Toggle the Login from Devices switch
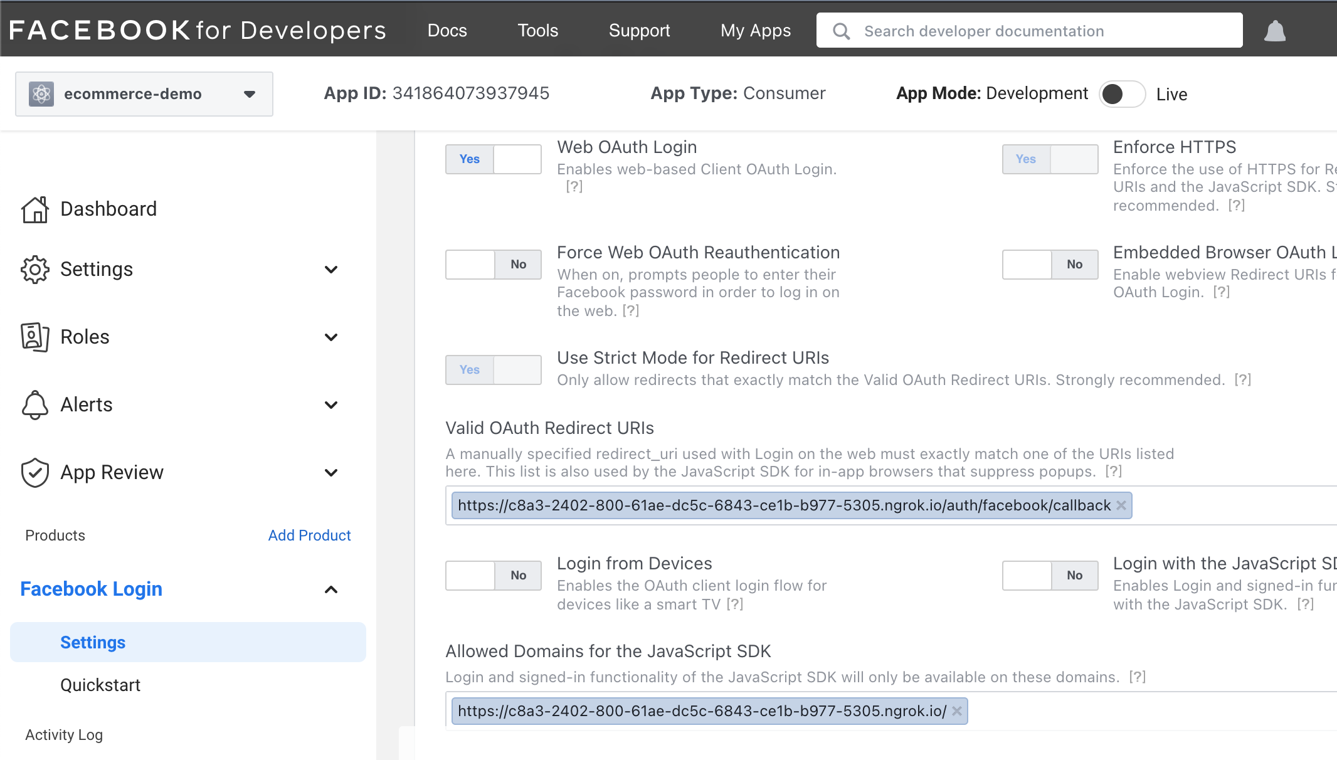This screenshot has height=760, width=1337. point(494,576)
